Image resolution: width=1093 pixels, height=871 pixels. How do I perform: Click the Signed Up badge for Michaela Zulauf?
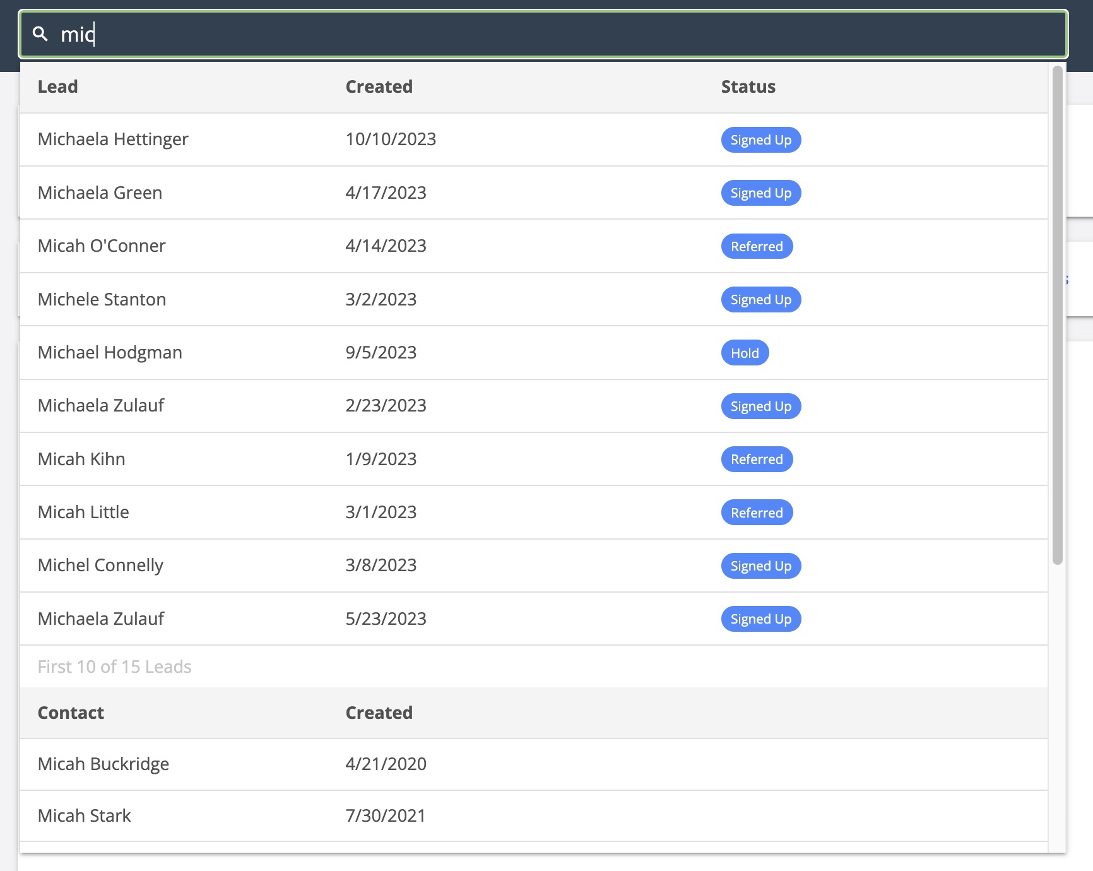[x=760, y=406]
